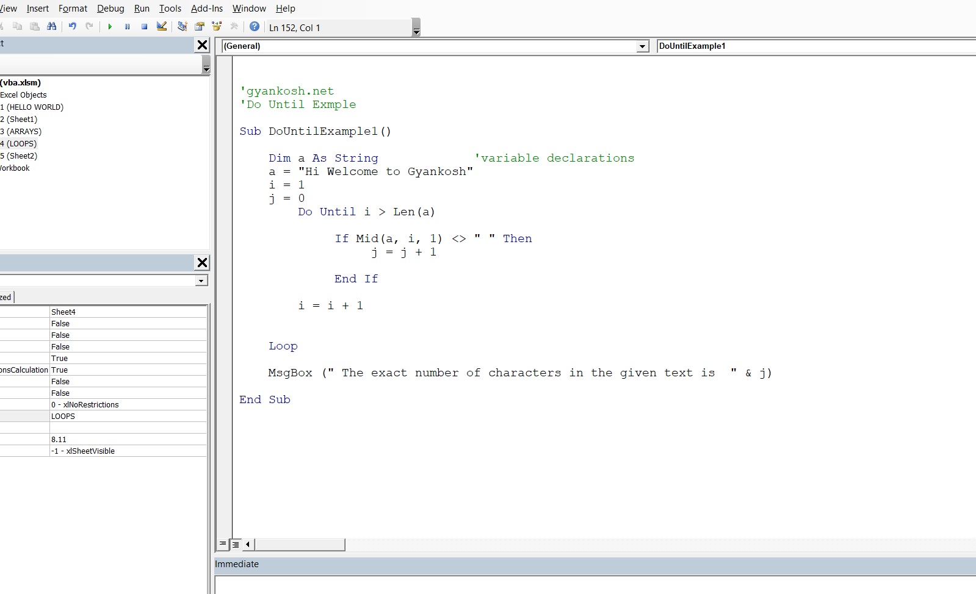Image resolution: width=976 pixels, height=594 pixels.
Task: Click the Sub DoUntilExample1() line
Action: (315, 131)
